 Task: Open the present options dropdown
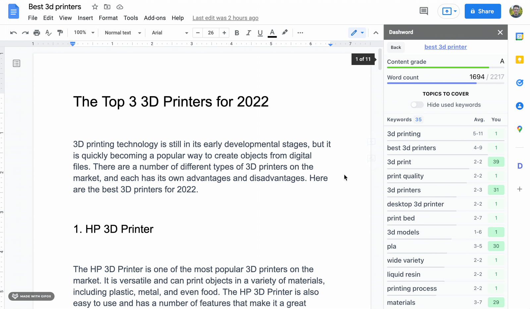point(455,11)
